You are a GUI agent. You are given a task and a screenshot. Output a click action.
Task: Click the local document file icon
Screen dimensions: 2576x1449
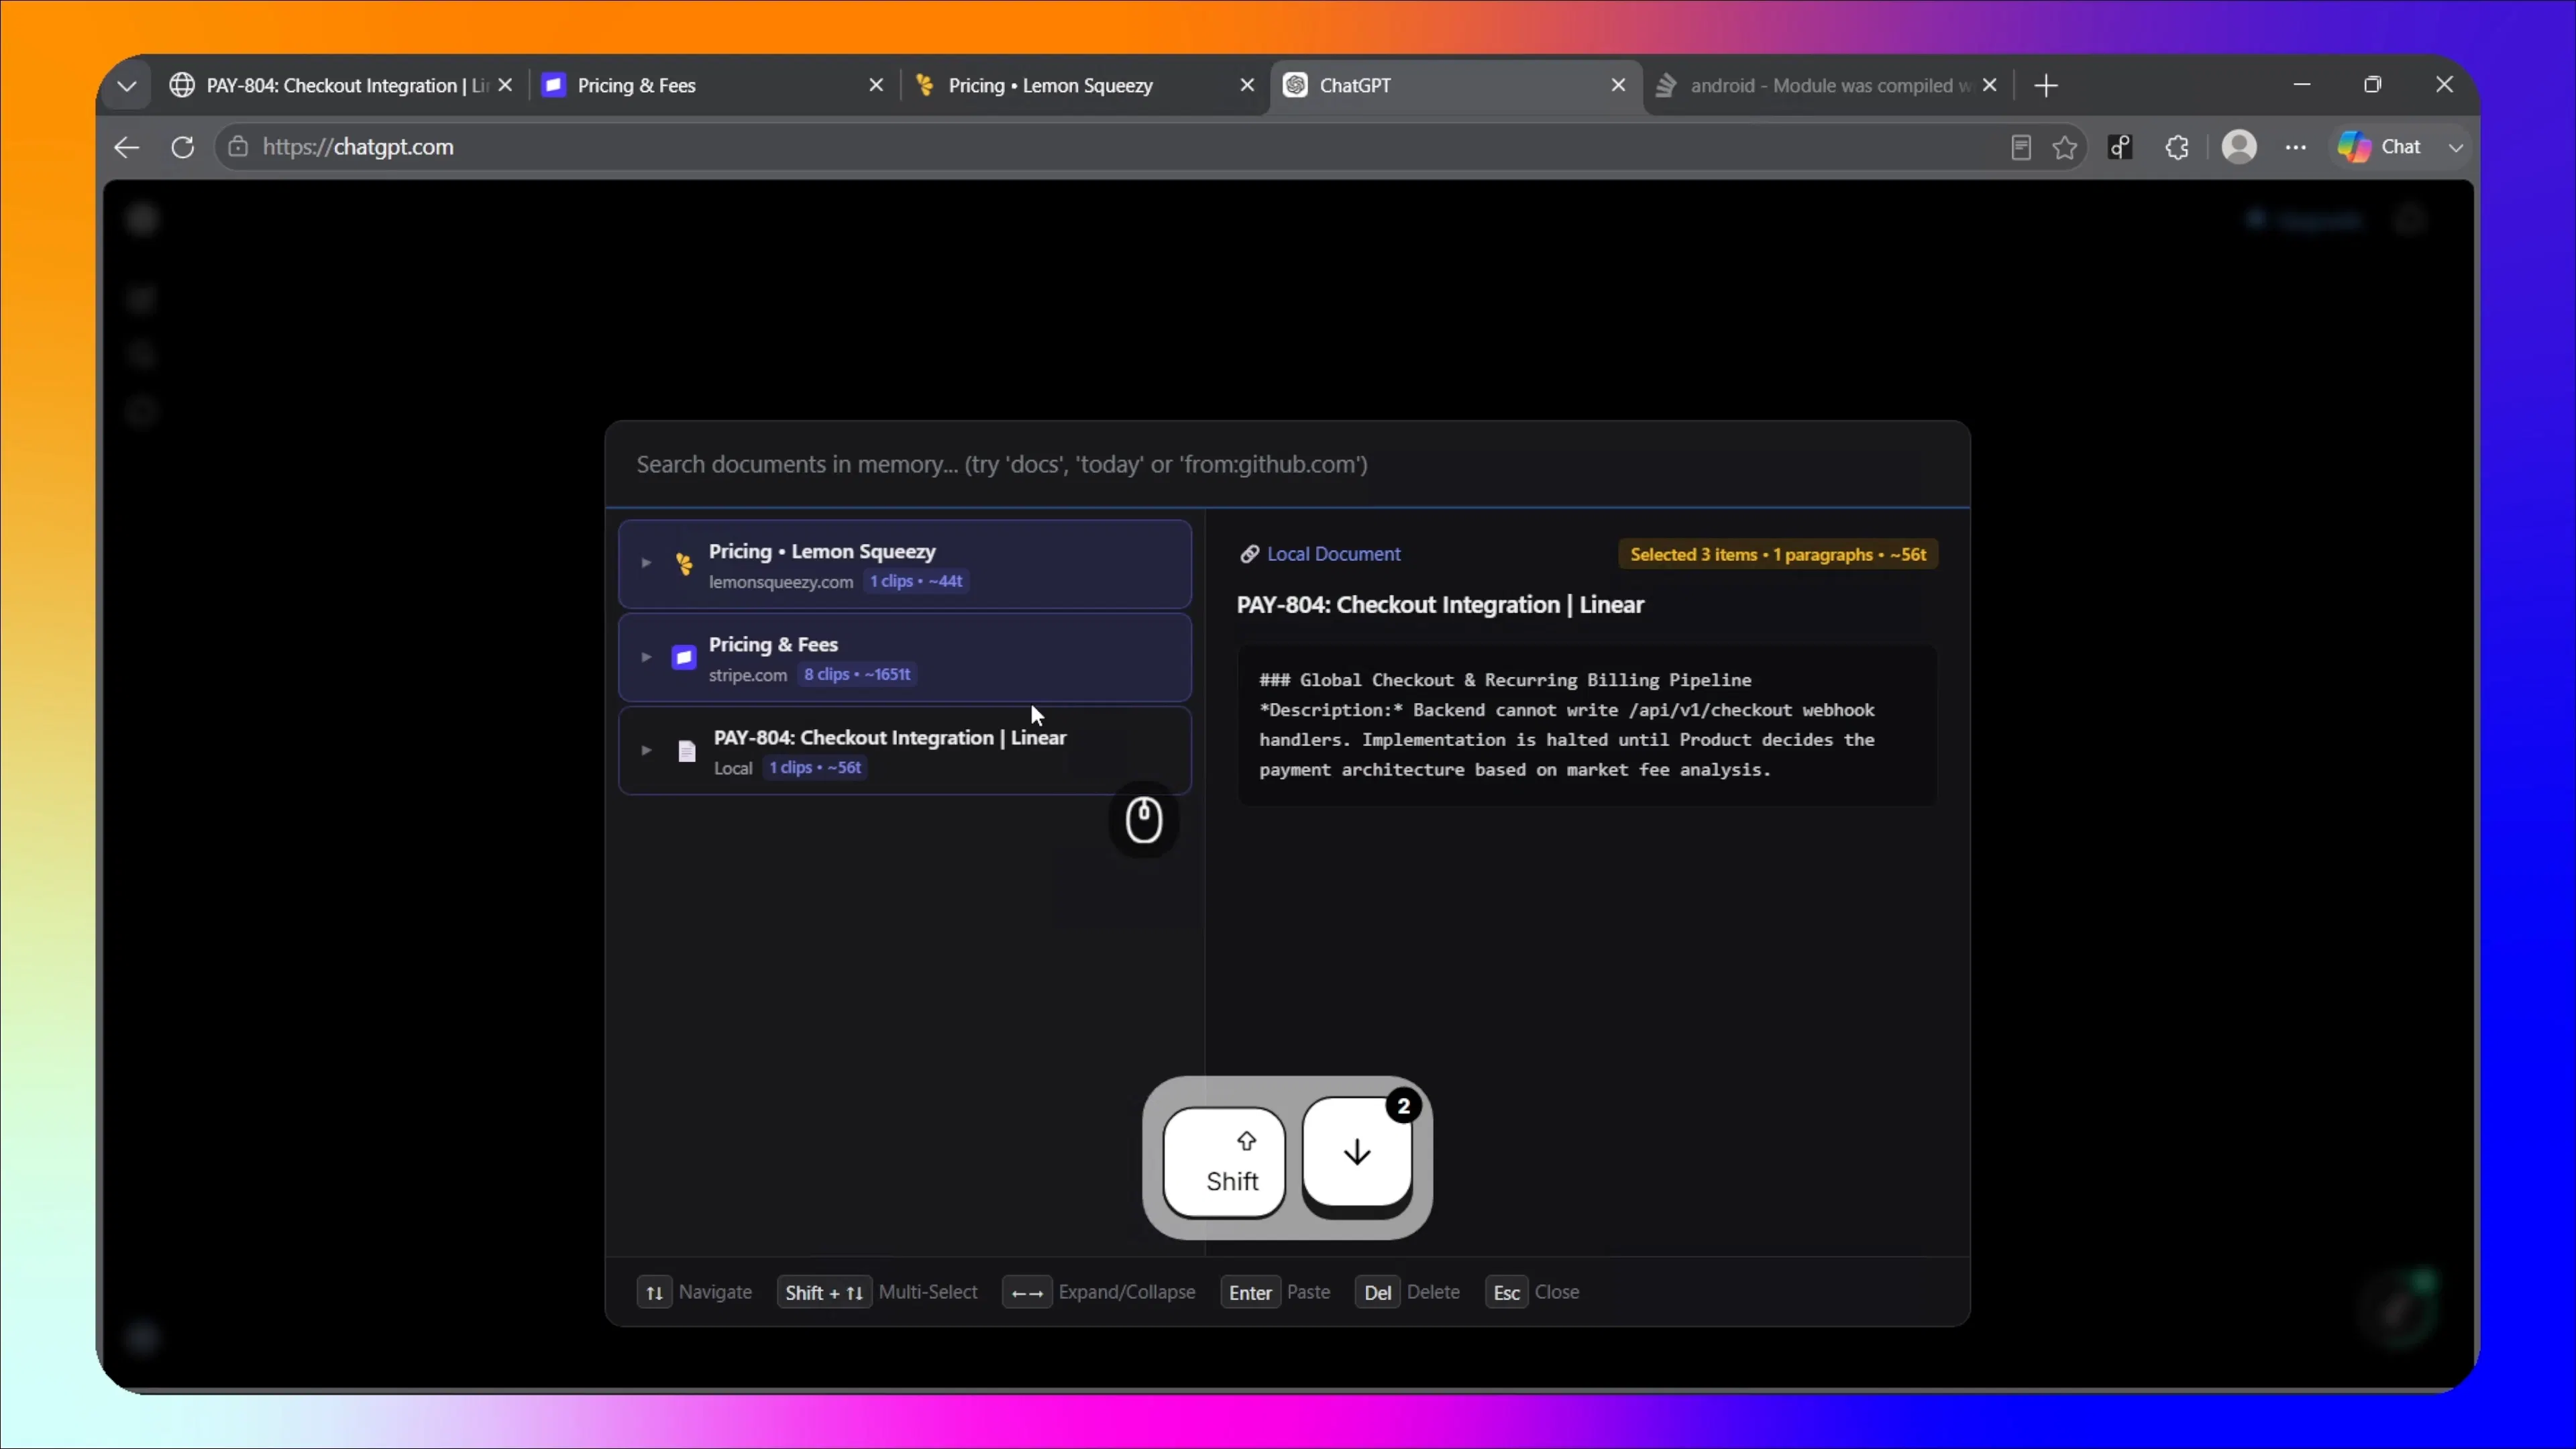[x=686, y=751]
